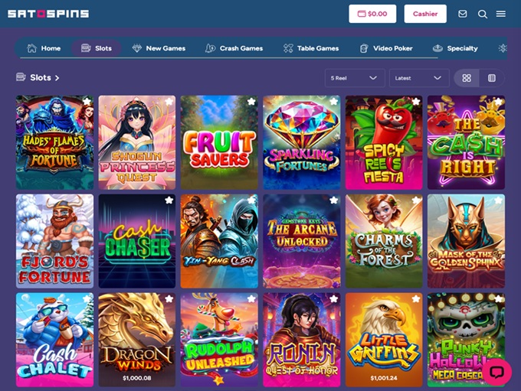This screenshot has width=521, height=391.
Task: Click the Home house icon
Action: click(x=31, y=48)
